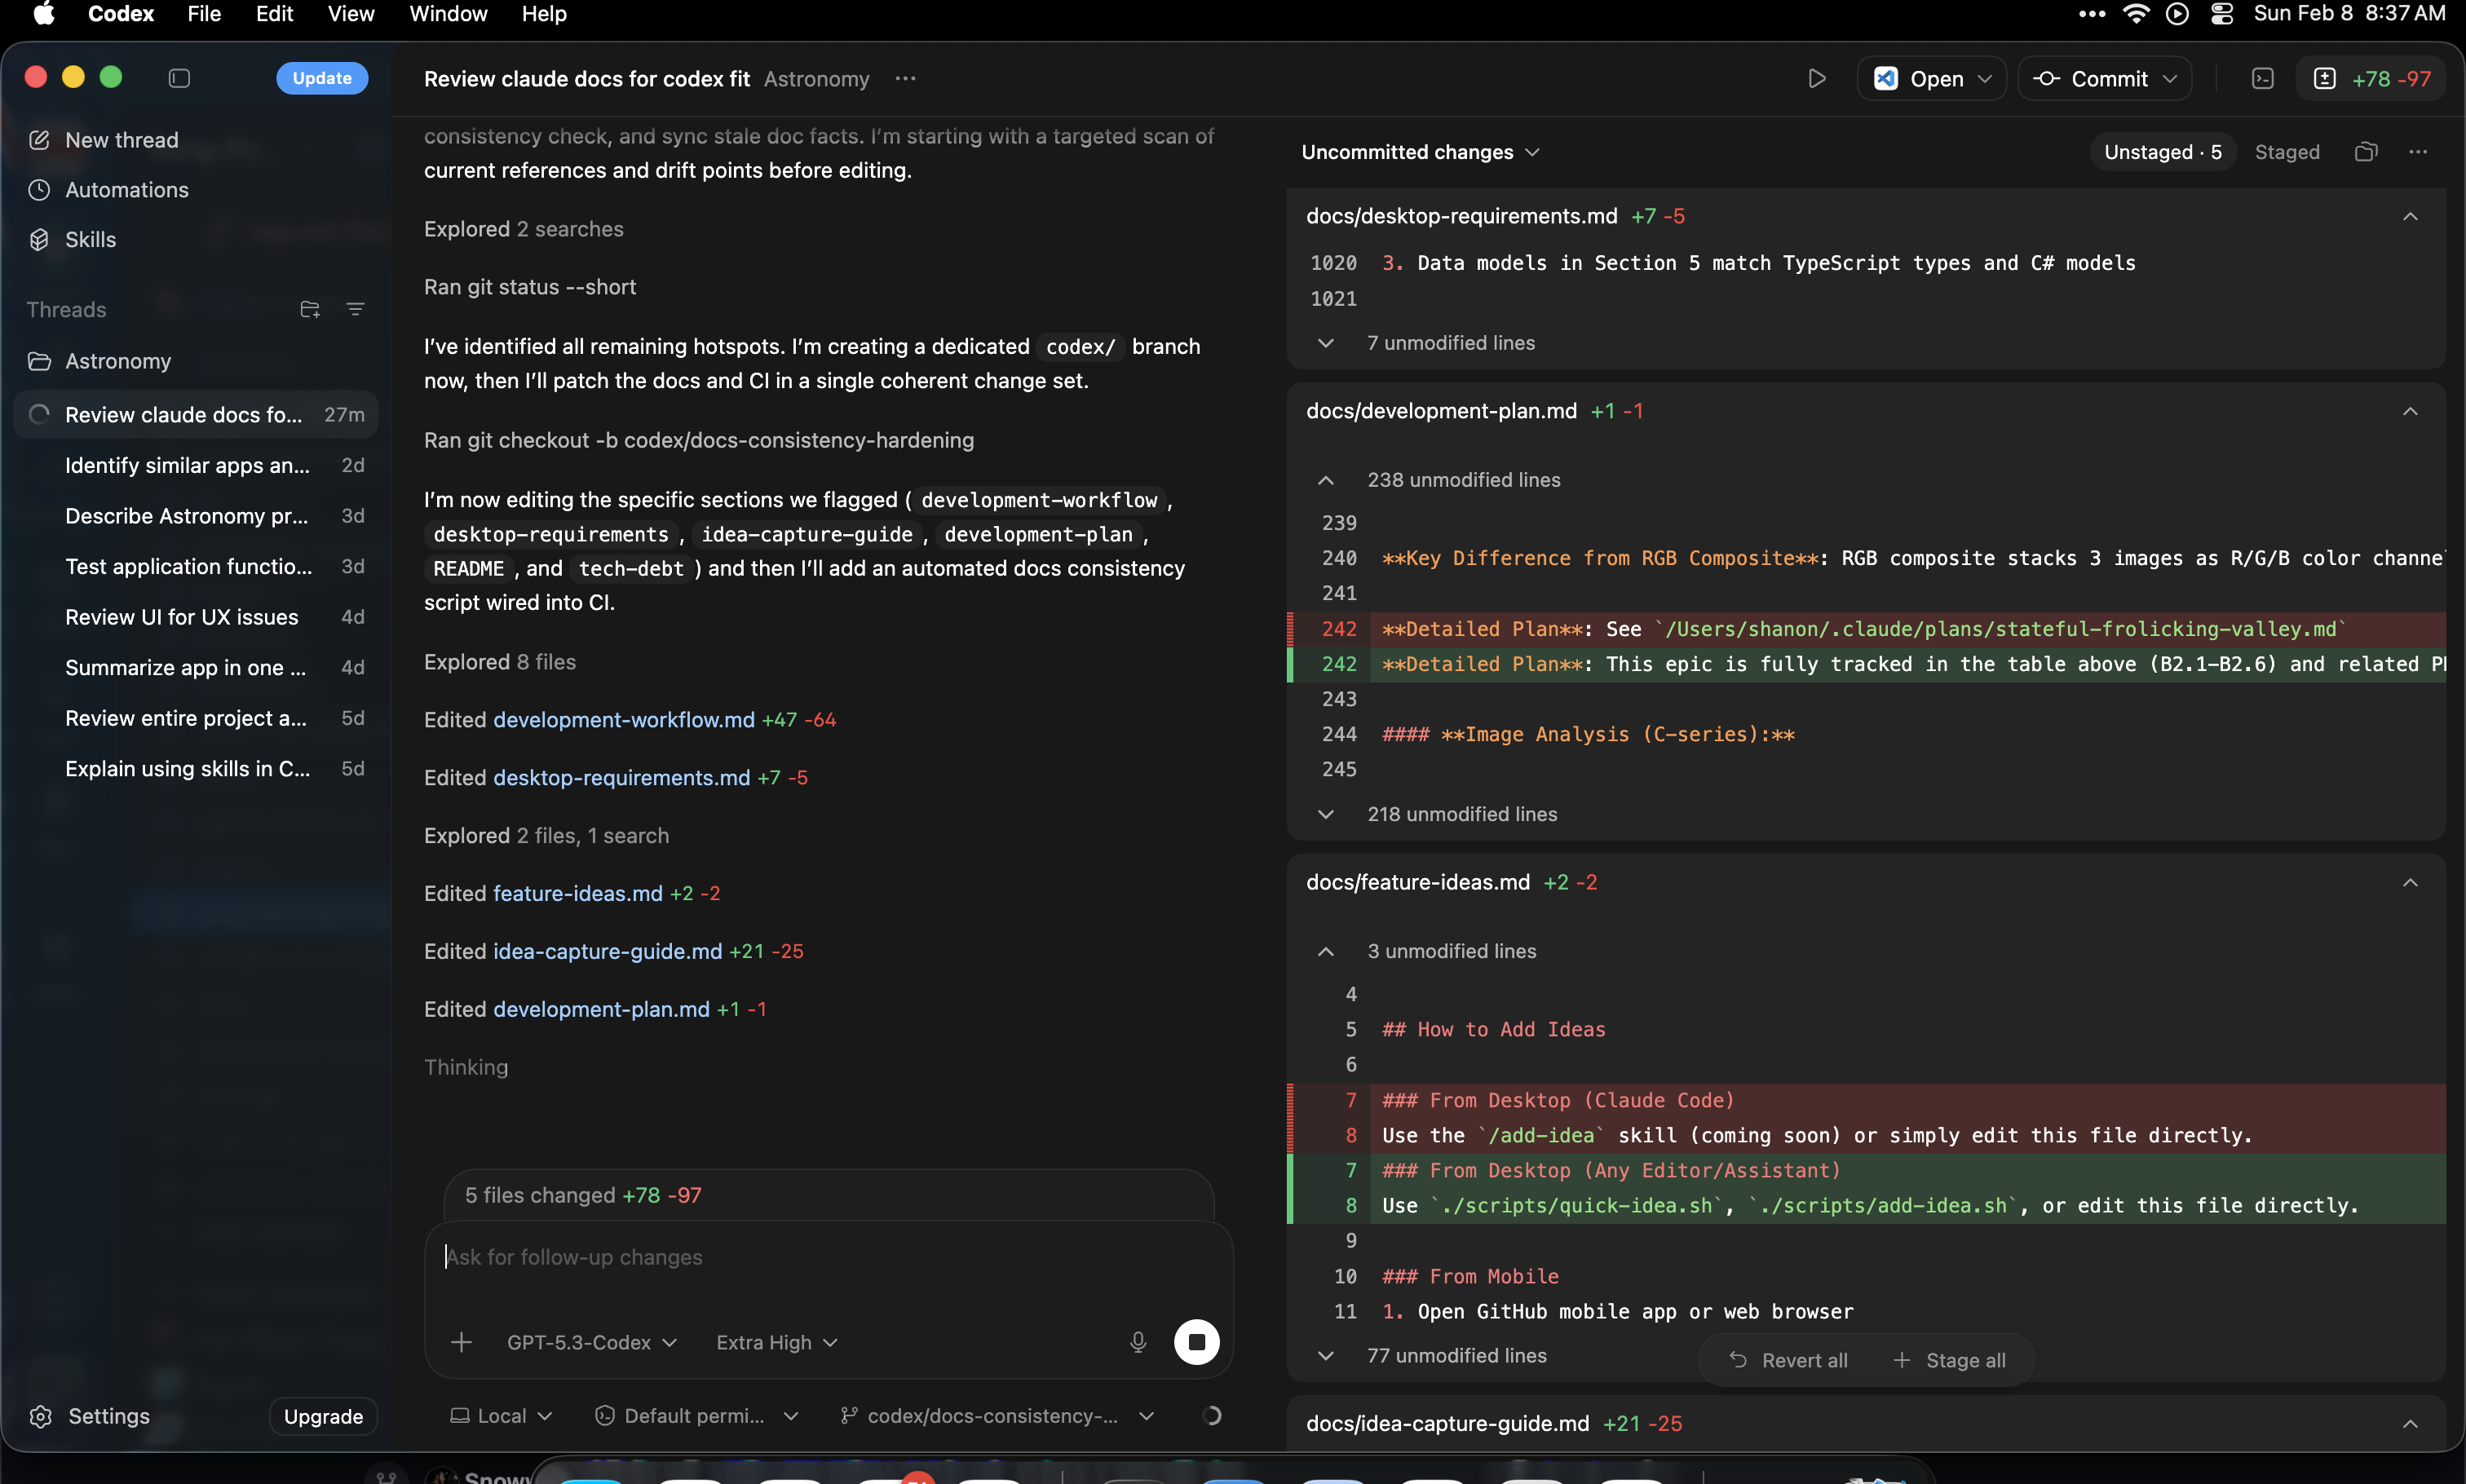Click the Update button
This screenshot has width=2466, height=1484.
(x=322, y=78)
